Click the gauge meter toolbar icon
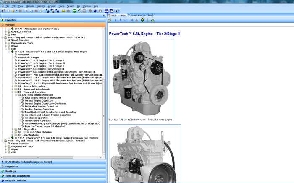 tap(111, 11)
